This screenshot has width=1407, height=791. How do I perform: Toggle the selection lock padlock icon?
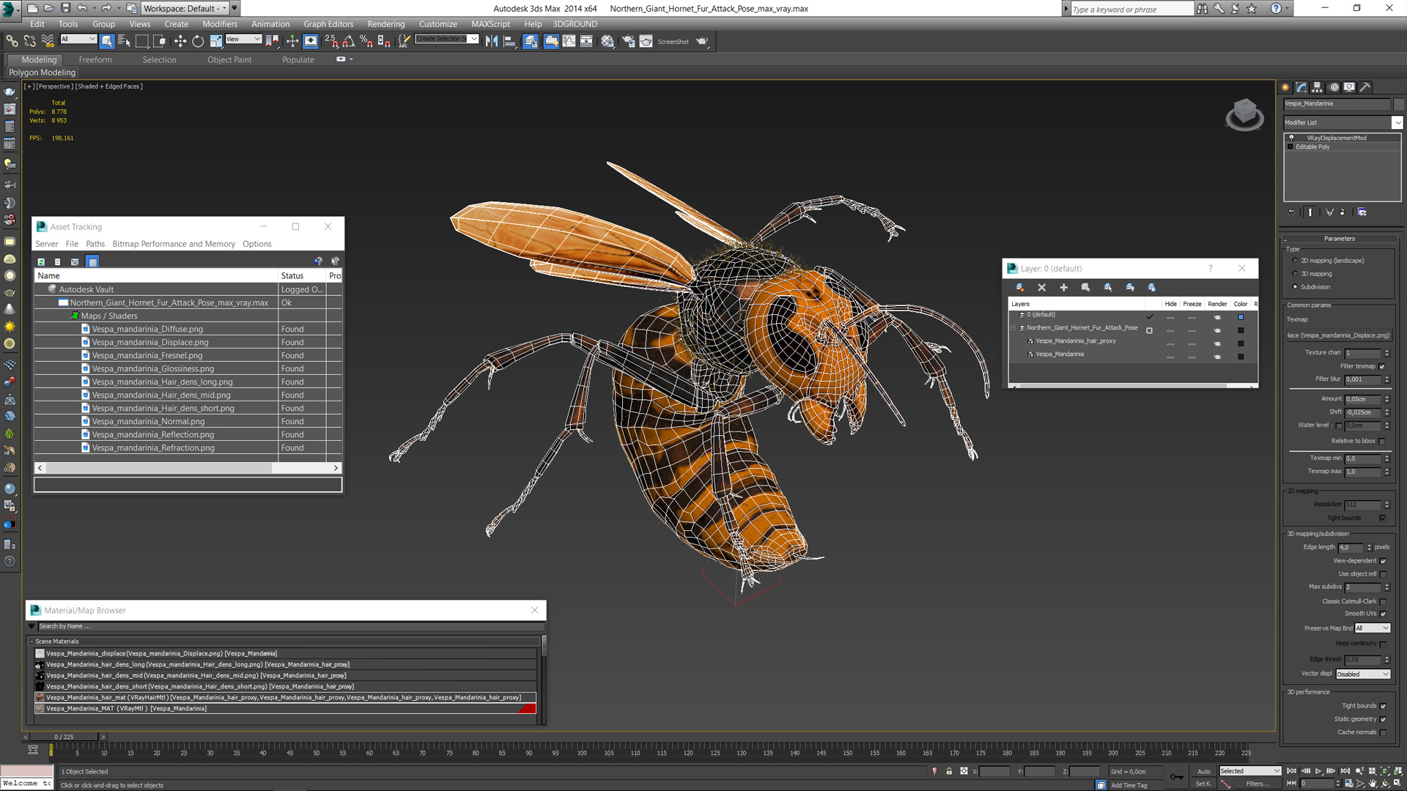(949, 771)
